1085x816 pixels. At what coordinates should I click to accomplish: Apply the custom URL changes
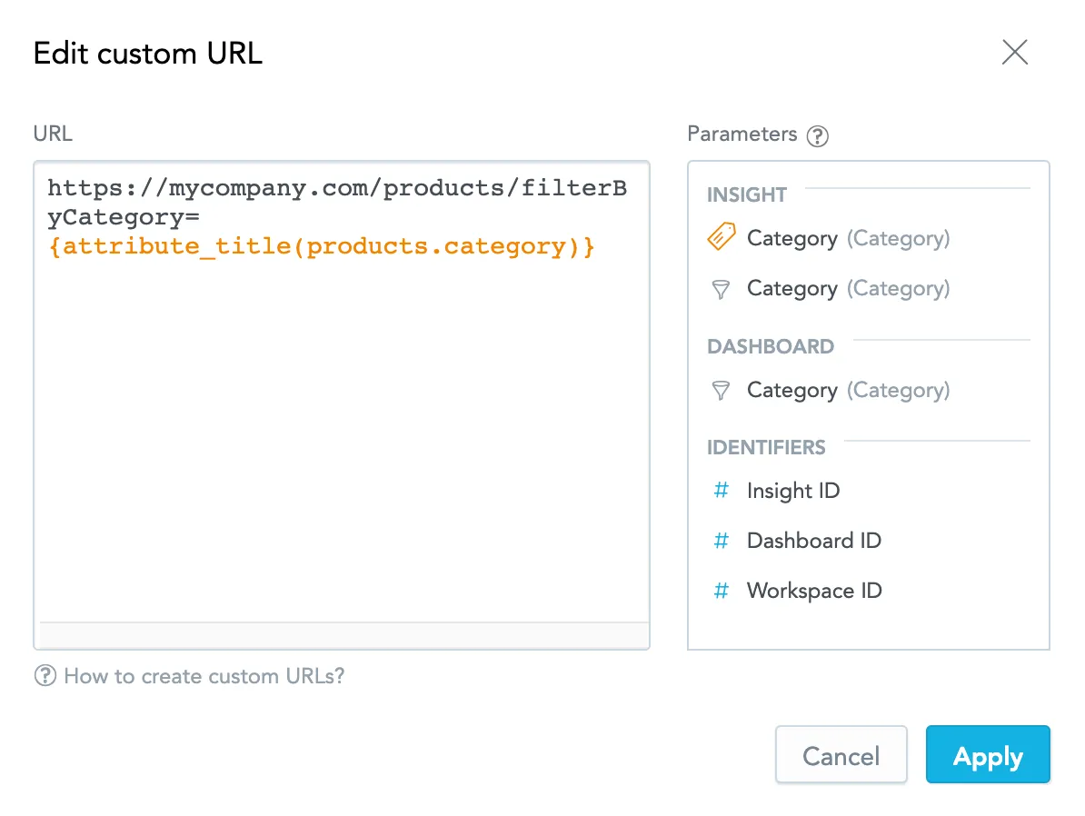pyautogui.click(x=988, y=755)
